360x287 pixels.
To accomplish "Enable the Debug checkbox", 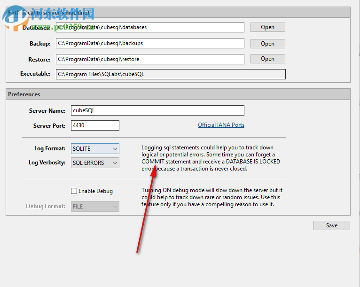I will [x=74, y=191].
